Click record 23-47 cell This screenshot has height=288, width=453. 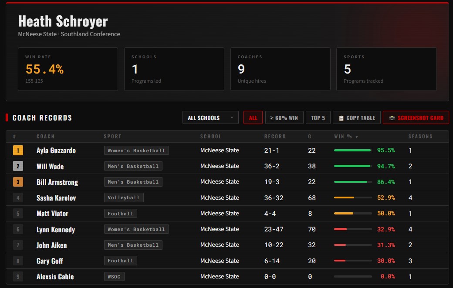click(274, 229)
